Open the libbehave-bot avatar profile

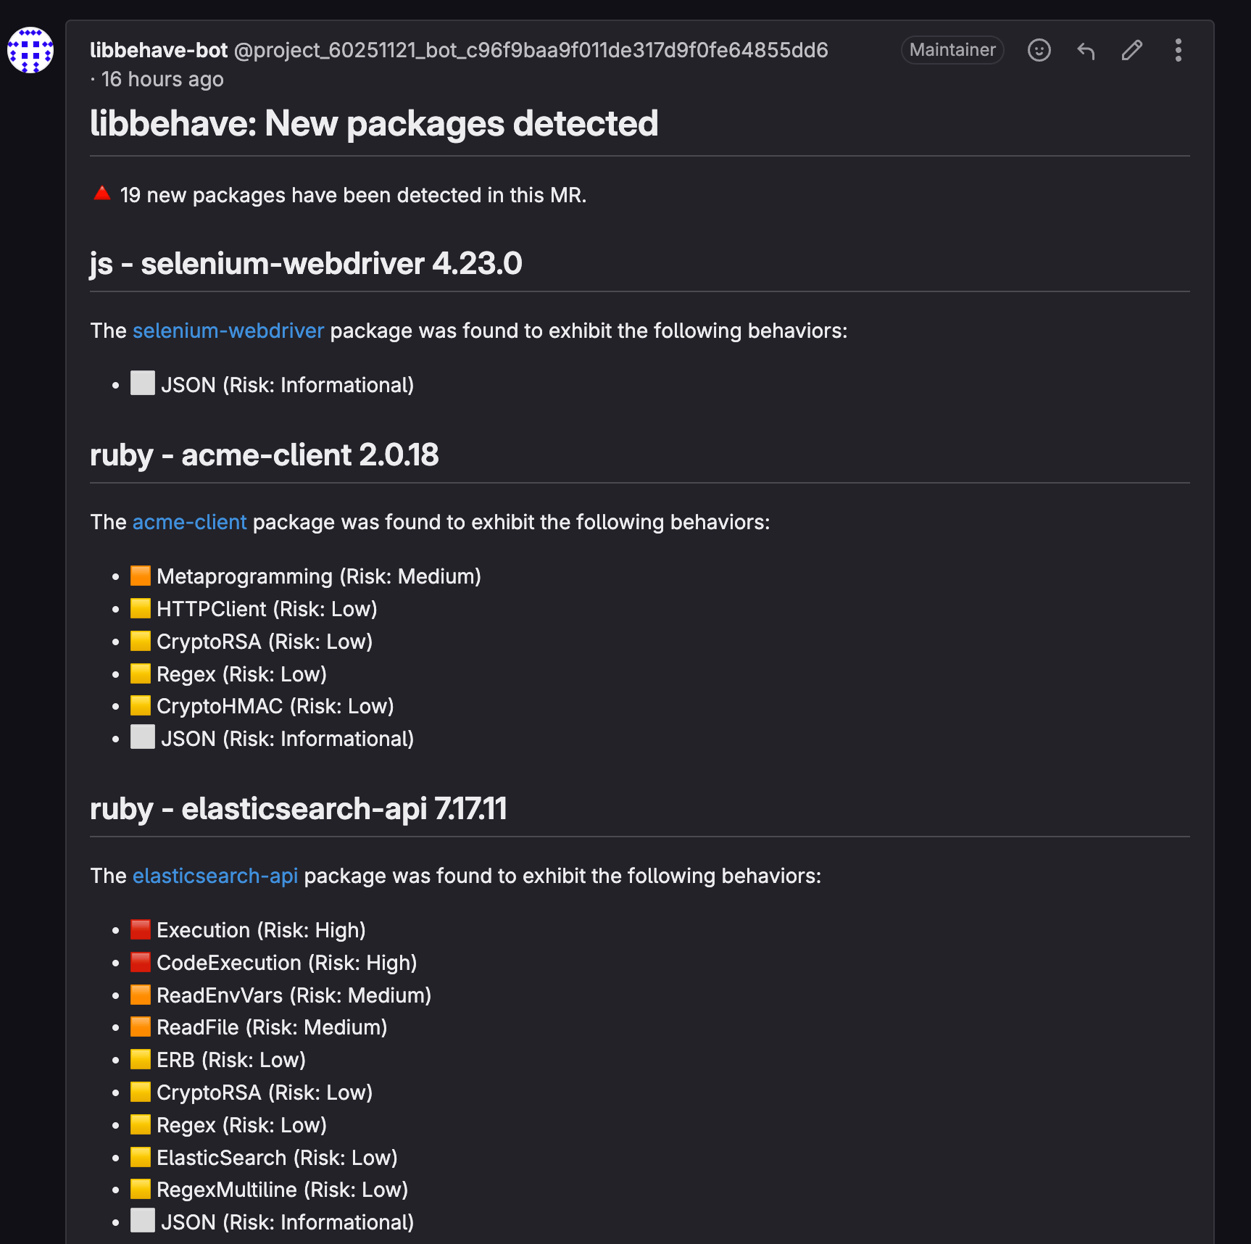click(30, 50)
